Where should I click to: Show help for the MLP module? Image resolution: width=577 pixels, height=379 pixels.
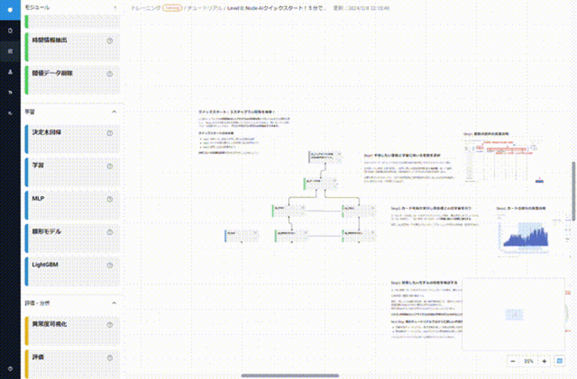click(110, 199)
